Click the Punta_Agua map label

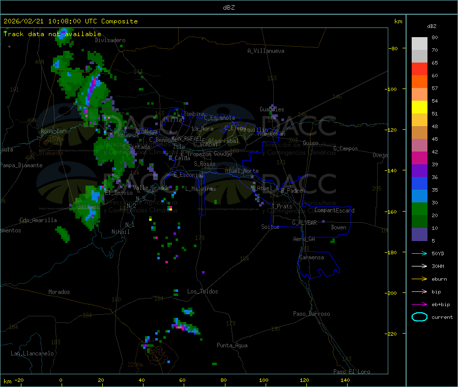[x=232, y=345]
